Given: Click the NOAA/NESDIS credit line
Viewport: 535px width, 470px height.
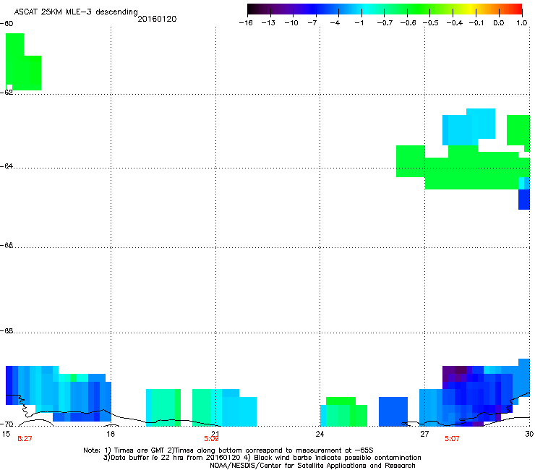Looking at the screenshot, I should click(312, 466).
